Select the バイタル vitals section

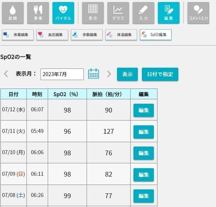pos(63,13)
